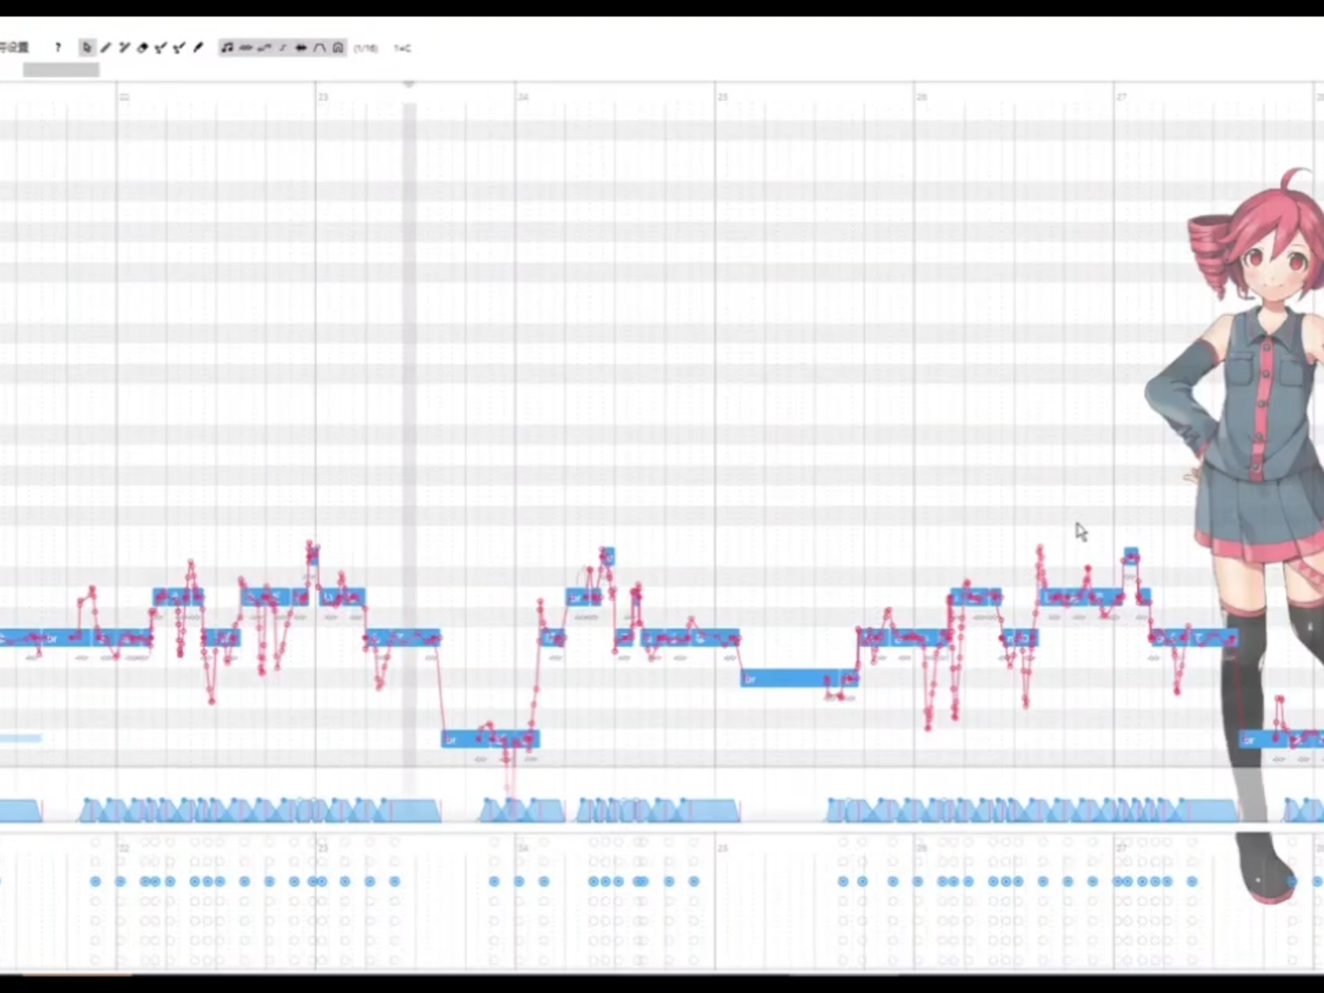Open the help question mark icon
This screenshot has height=993, width=1324.
click(x=58, y=47)
